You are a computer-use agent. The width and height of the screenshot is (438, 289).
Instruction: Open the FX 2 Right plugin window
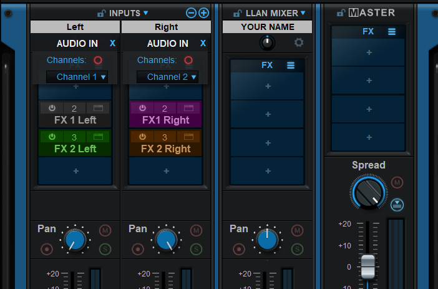[188, 137]
